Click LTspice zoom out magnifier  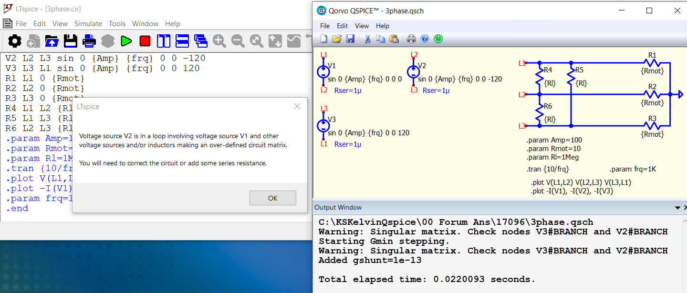pos(238,41)
